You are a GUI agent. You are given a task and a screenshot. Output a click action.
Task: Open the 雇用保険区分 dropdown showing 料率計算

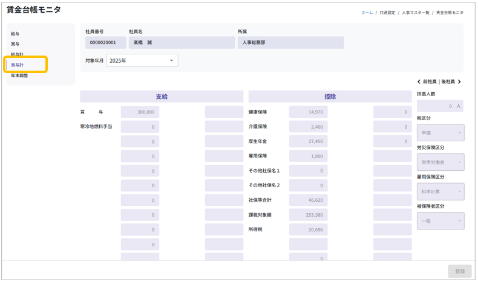tap(440, 191)
